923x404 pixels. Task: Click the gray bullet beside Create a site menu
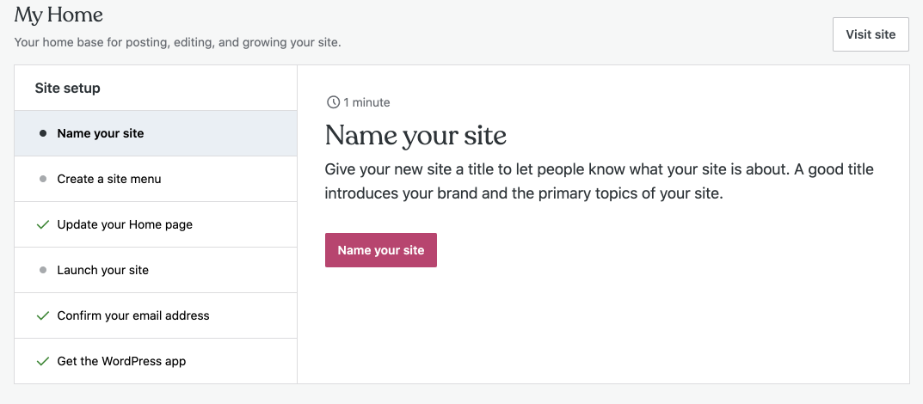[x=43, y=179]
